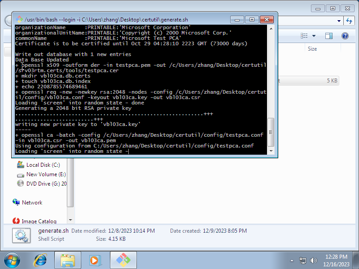Toggle the preview pane icon in Explorer
This screenshot has height=269, width=359.
[x=329, y=36]
